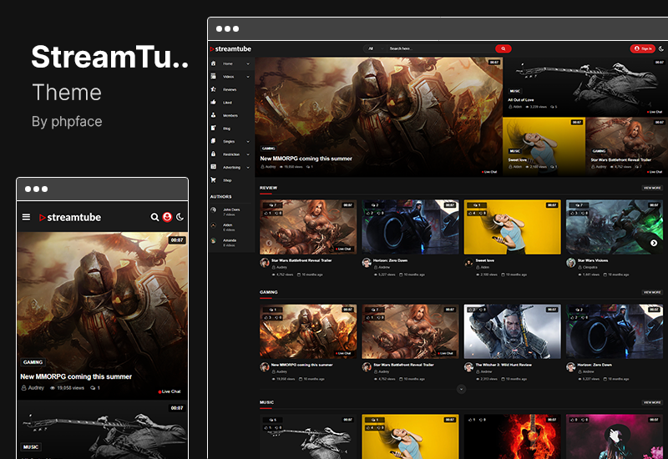Image resolution: width=668 pixels, height=459 pixels.
Task: Click the previous arrow on the Review carousel
Action: tap(269, 243)
